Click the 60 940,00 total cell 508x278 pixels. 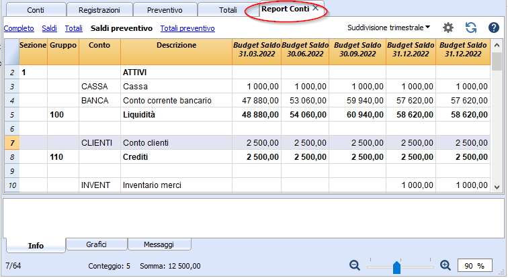[357, 115]
